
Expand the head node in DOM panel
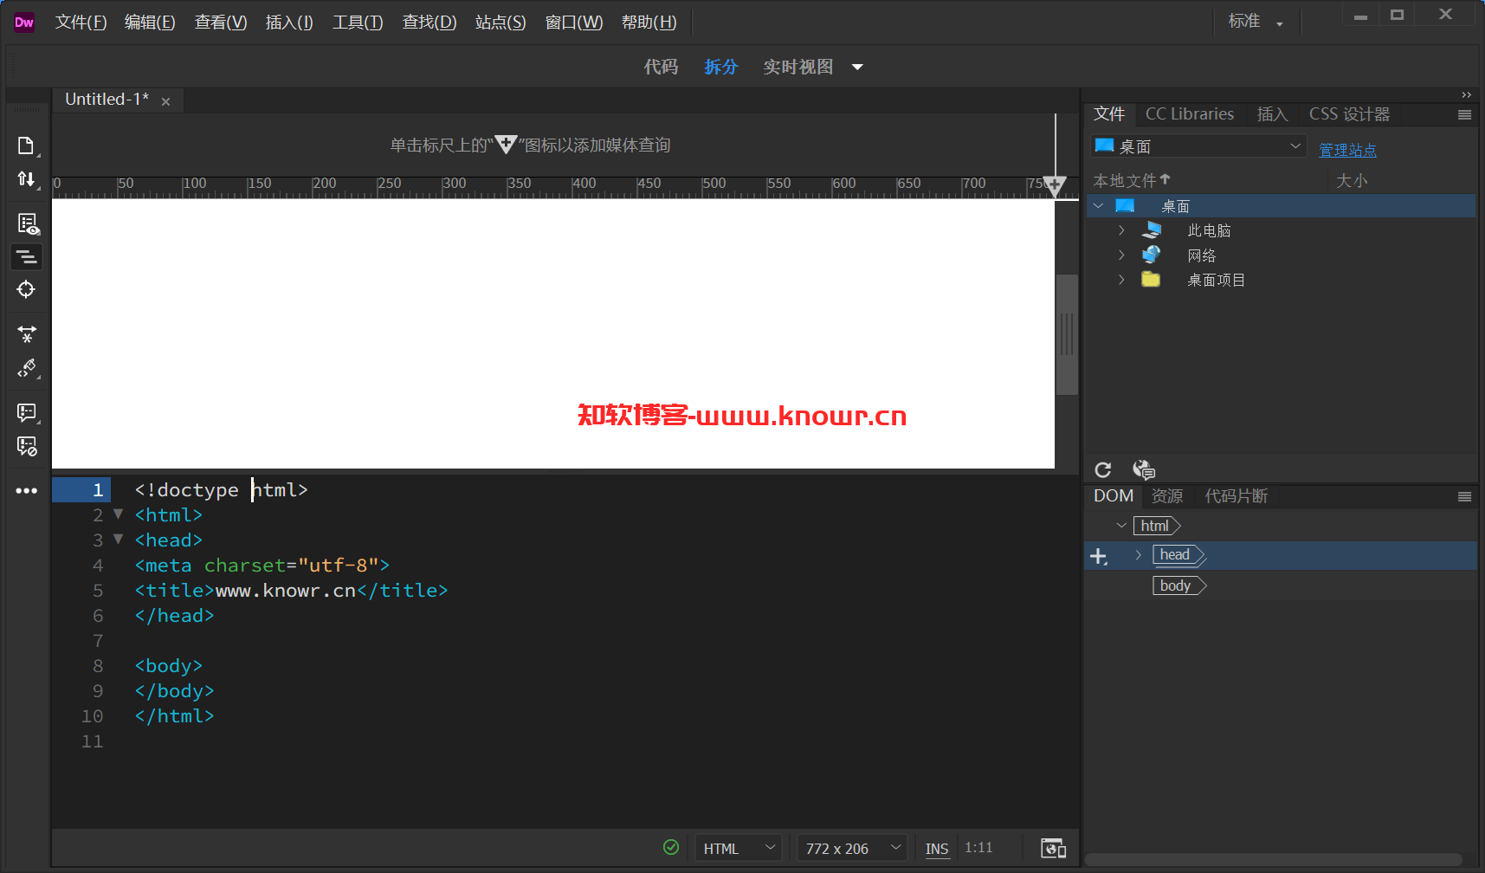point(1138,555)
